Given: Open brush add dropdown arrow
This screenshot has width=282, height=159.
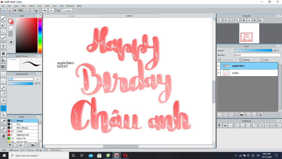Looking at the screenshot, I should (x=23, y=145).
